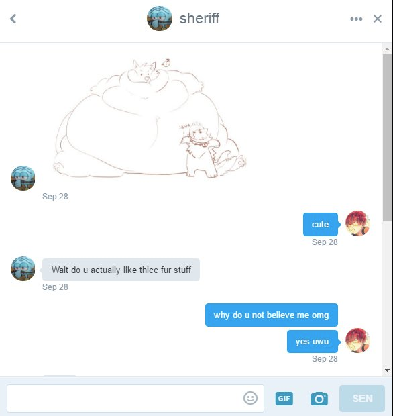Click sheriff's avatar beside the drawing
This screenshot has height=416, width=393.
click(23, 178)
